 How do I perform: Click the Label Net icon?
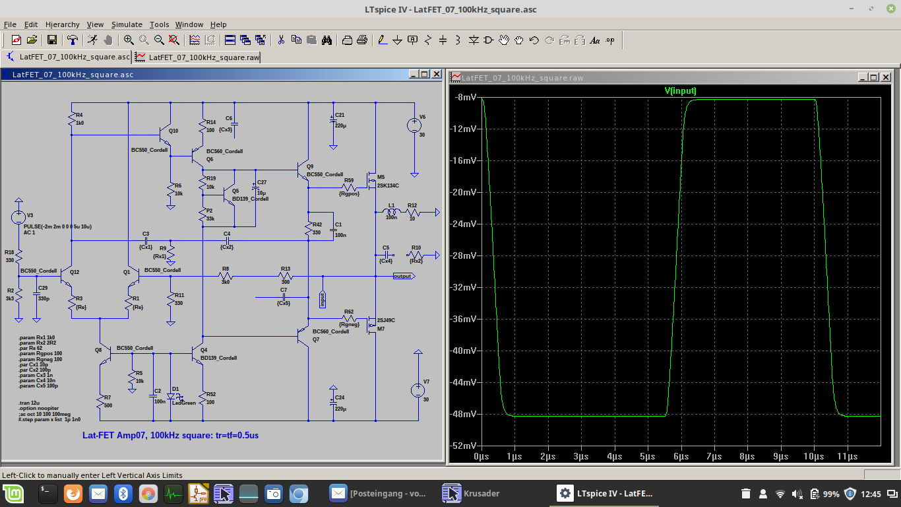(413, 40)
